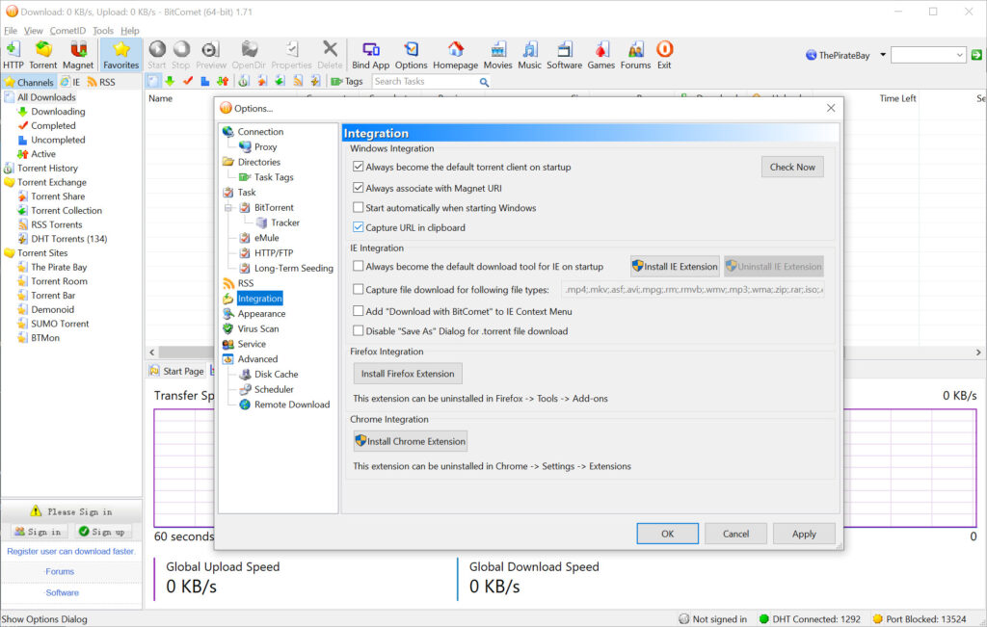987x627 pixels.
Task: Click the Bind App toolbar icon
Action: coord(370,55)
